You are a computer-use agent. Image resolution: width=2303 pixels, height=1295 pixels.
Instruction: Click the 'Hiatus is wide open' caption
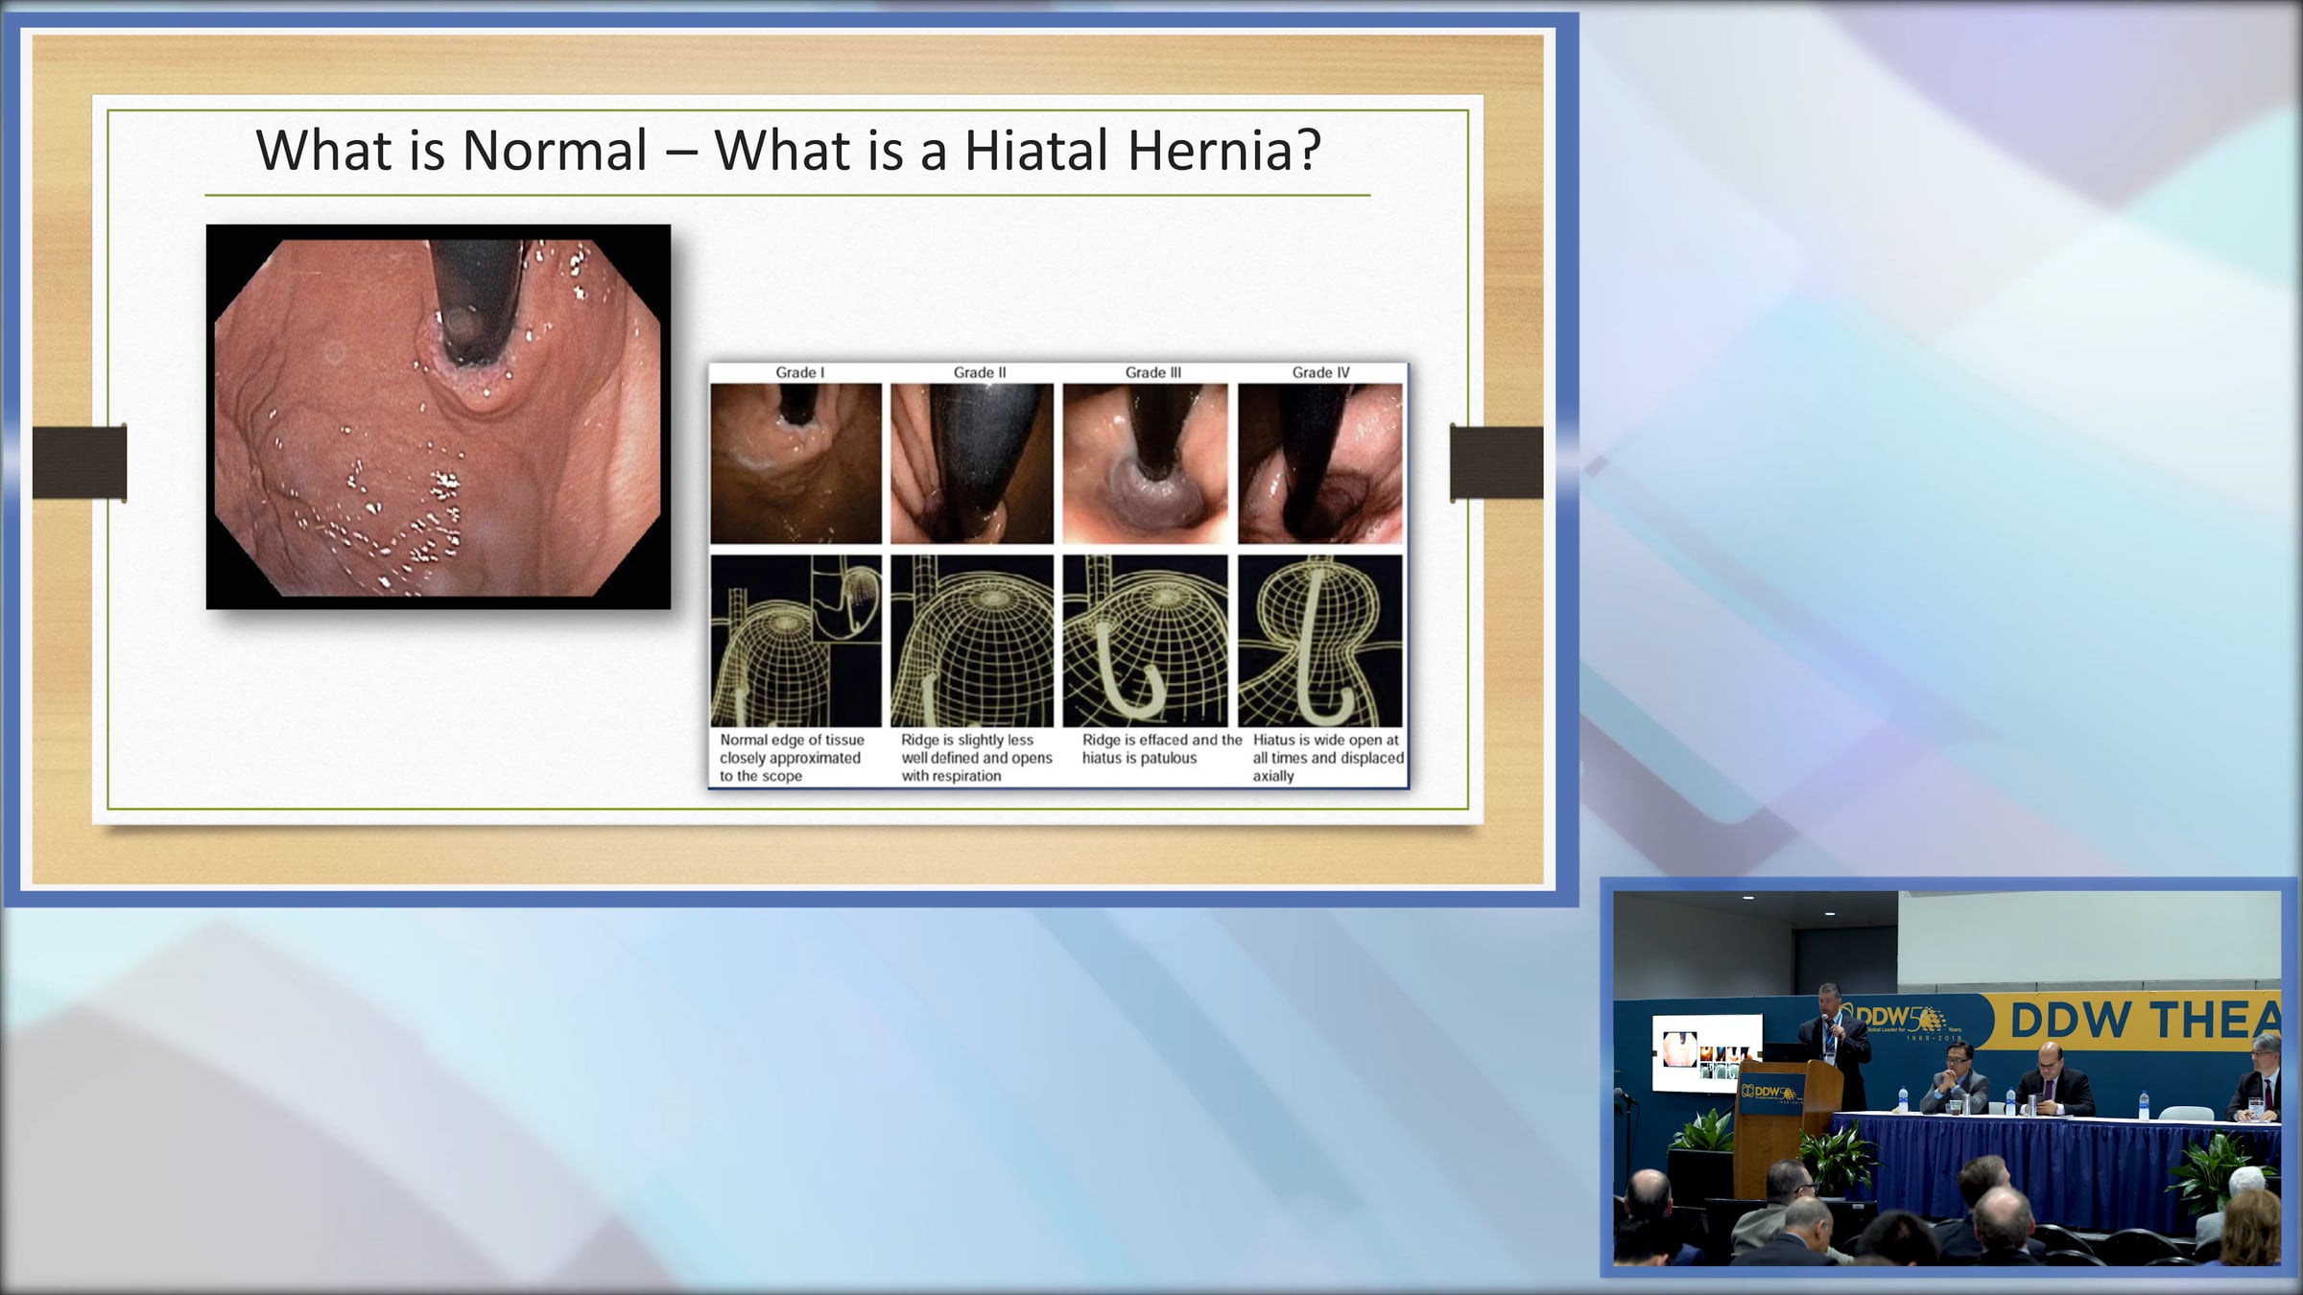(1327, 758)
